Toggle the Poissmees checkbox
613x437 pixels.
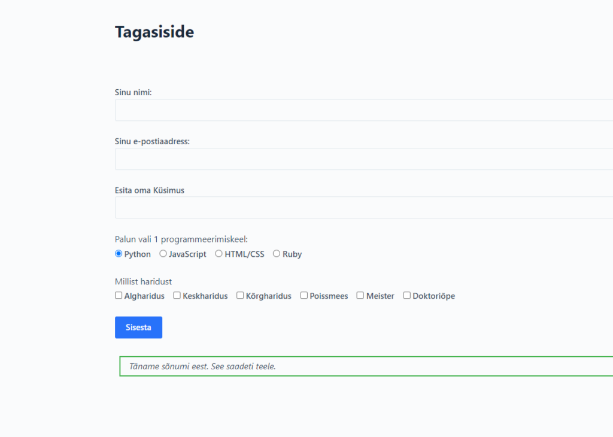[x=304, y=296]
